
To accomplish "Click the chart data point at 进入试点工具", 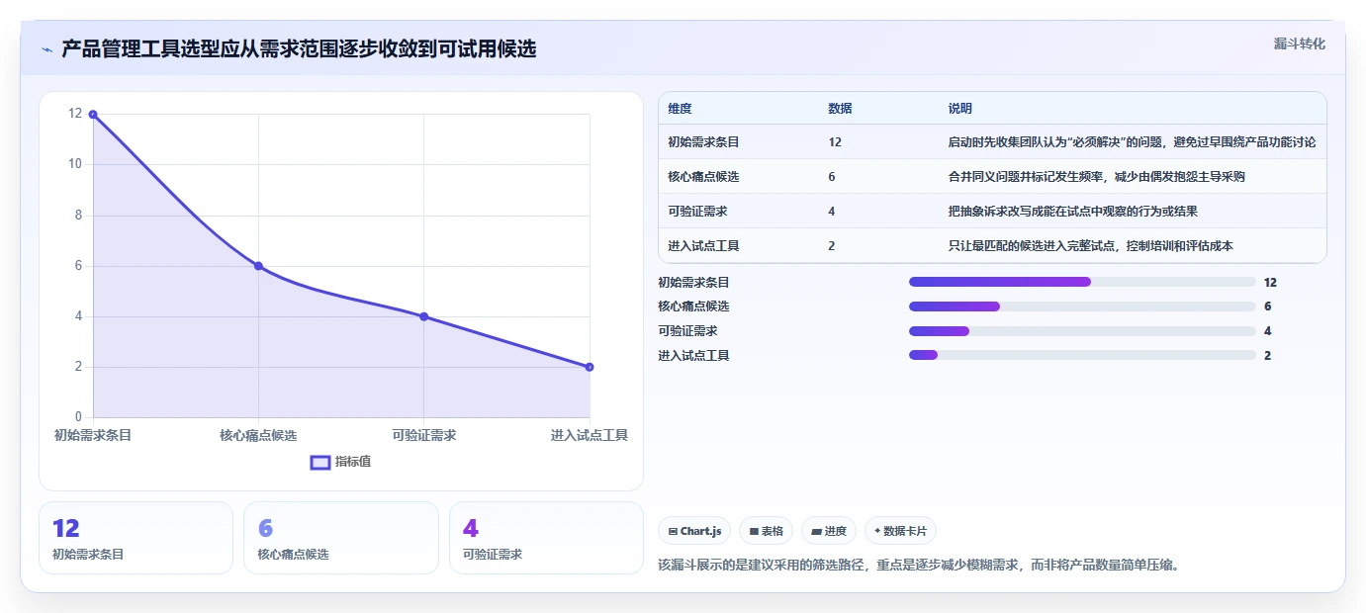I will click(590, 367).
